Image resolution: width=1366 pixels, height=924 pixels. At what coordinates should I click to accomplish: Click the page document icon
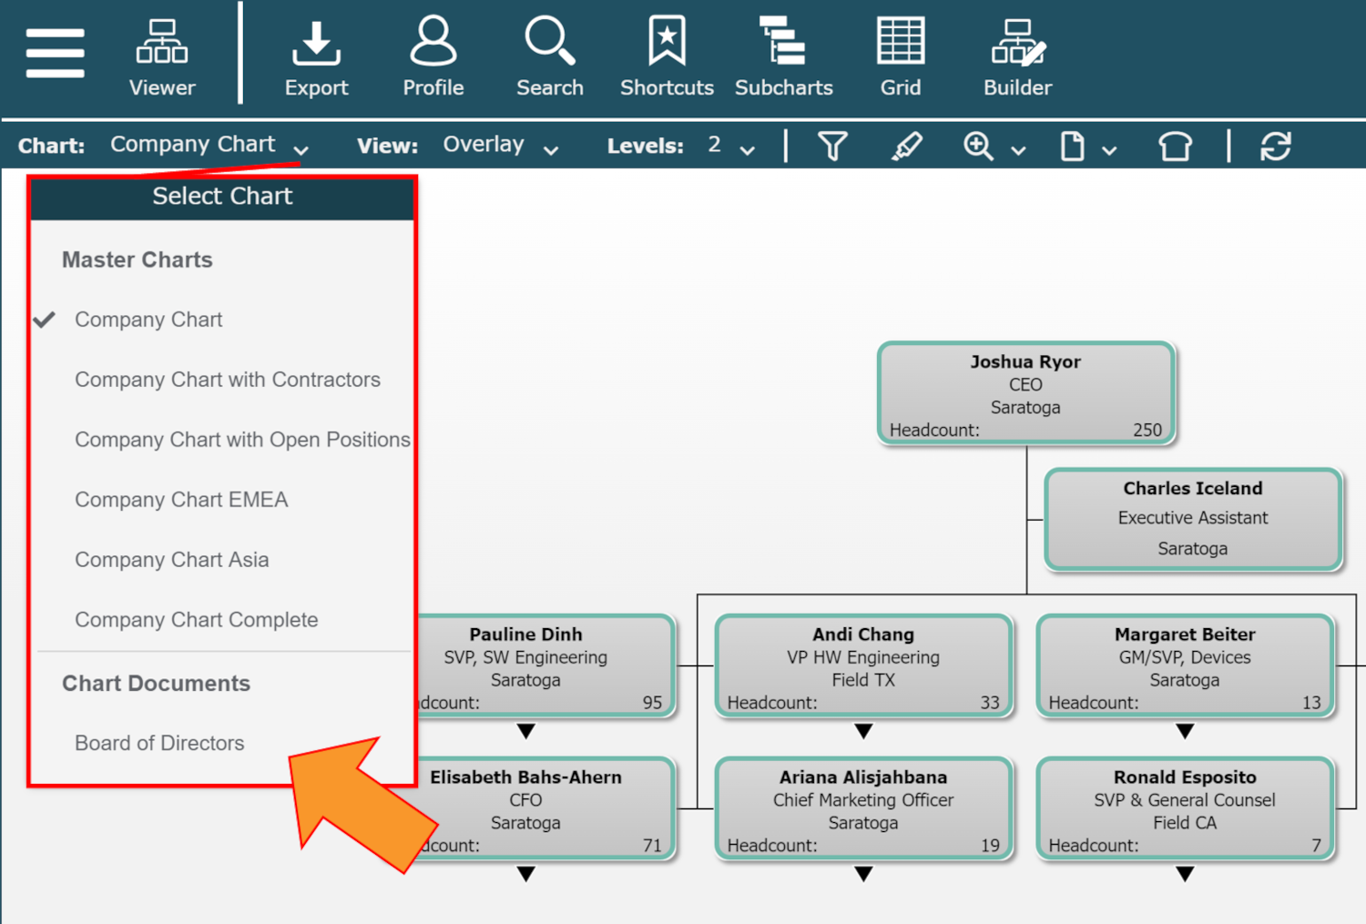click(1073, 146)
